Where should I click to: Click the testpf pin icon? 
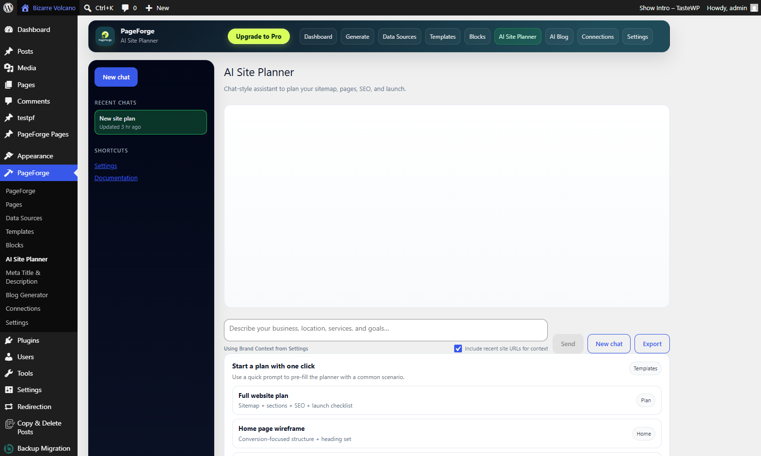(x=9, y=118)
